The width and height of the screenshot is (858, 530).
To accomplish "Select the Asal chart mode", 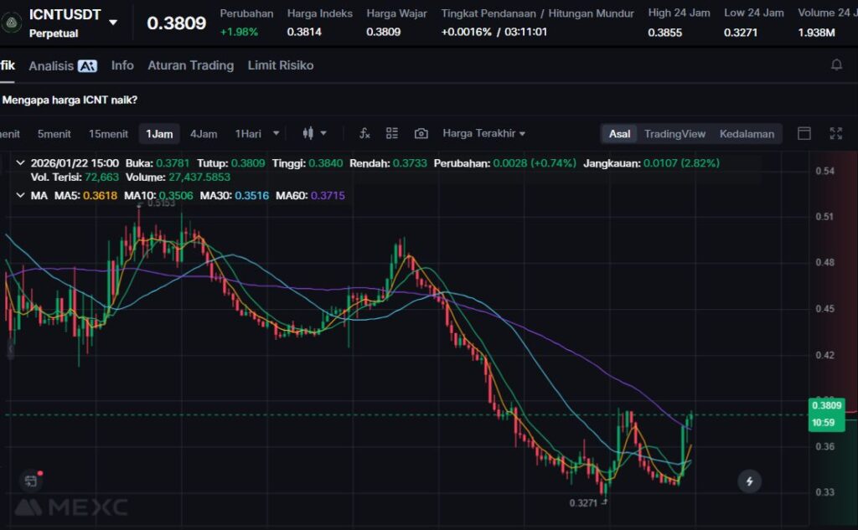I will (x=620, y=134).
